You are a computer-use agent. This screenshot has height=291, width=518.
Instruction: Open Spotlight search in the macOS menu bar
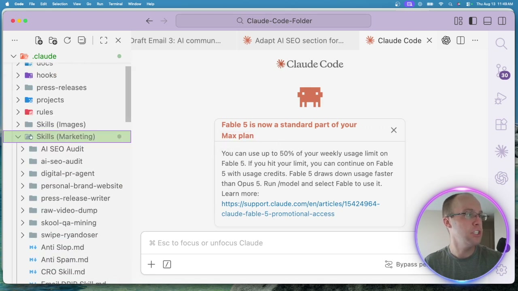pos(450,4)
